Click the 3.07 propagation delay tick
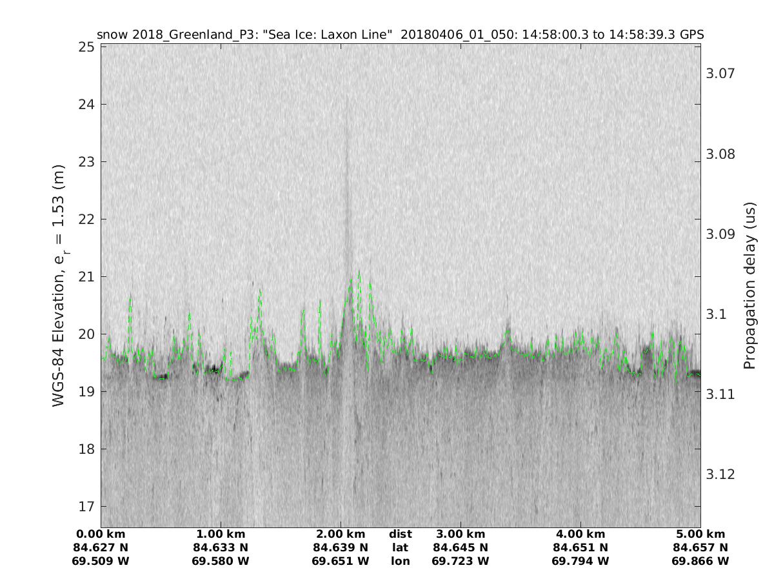Viewport: 774px width, 581px height. (x=721, y=74)
